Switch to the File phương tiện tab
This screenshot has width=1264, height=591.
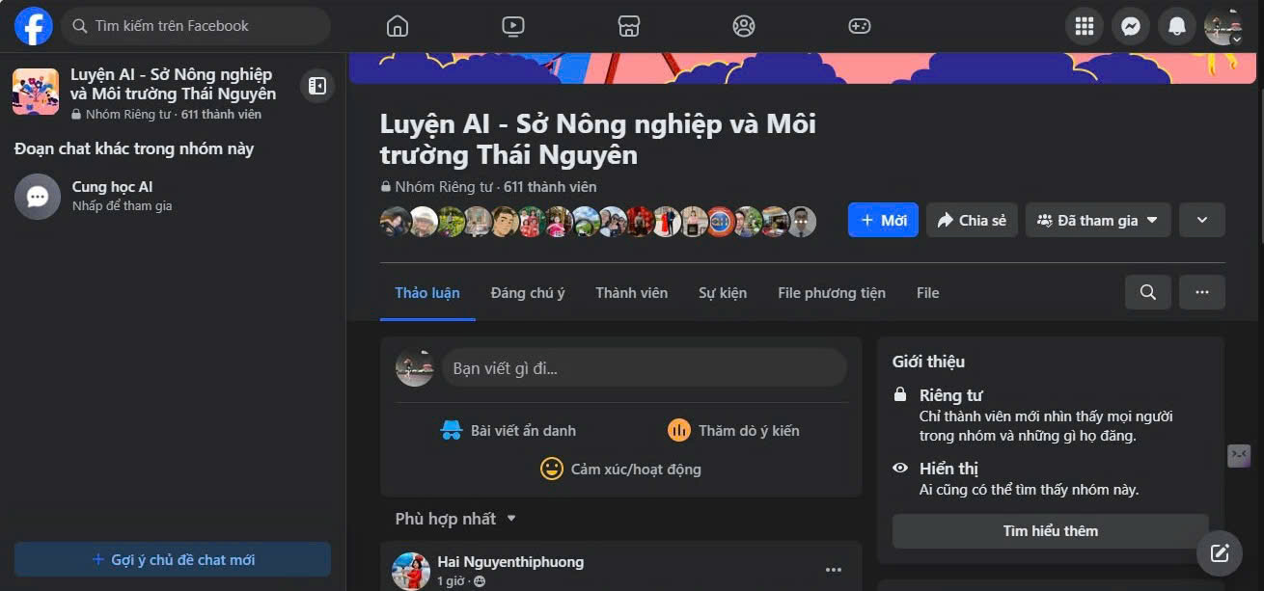tap(832, 293)
